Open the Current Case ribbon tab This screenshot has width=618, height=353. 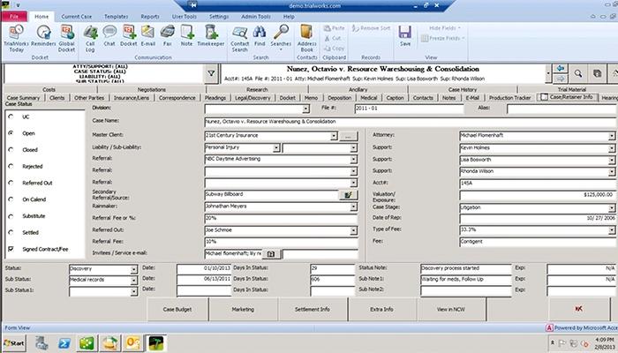click(77, 17)
